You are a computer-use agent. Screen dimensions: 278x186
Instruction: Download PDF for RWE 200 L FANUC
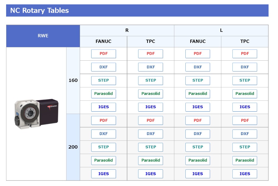198,120
